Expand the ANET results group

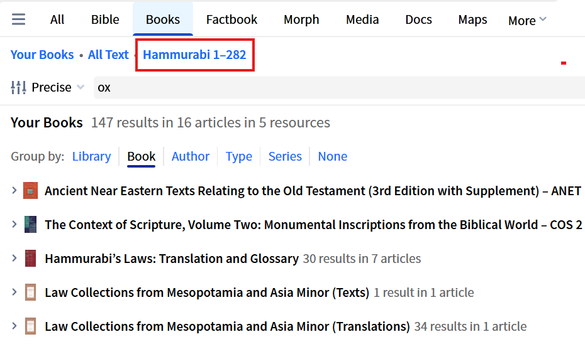[14, 191]
